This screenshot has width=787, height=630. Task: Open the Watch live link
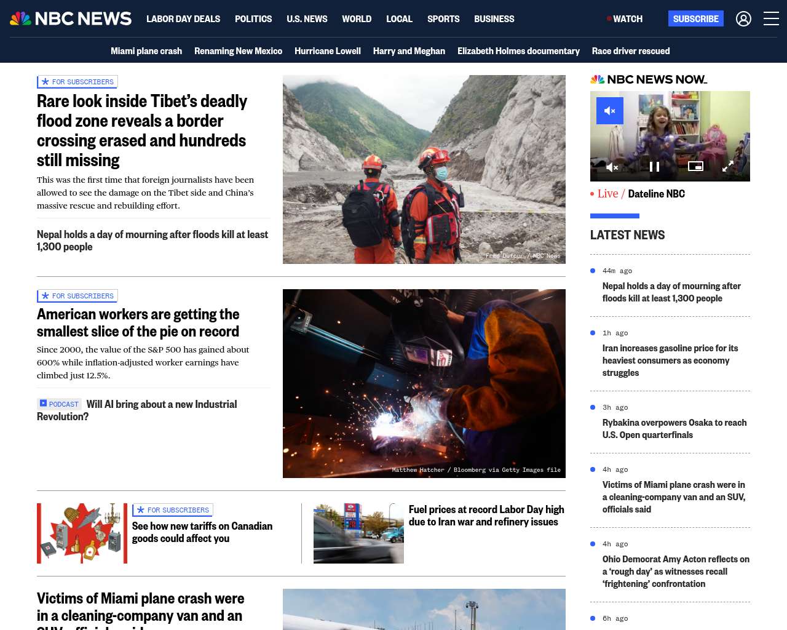[x=625, y=19]
